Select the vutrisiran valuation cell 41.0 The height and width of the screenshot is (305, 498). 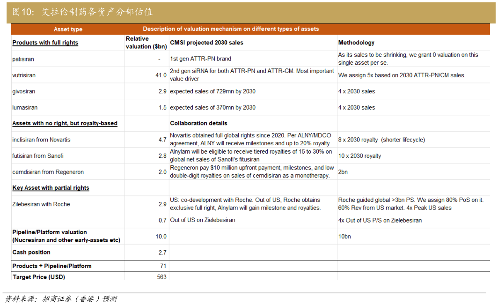coord(161,75)
